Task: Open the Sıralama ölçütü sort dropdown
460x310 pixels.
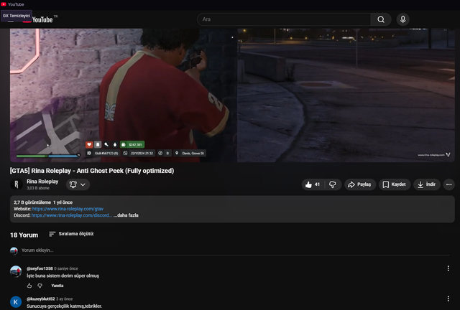Action: 72,234
